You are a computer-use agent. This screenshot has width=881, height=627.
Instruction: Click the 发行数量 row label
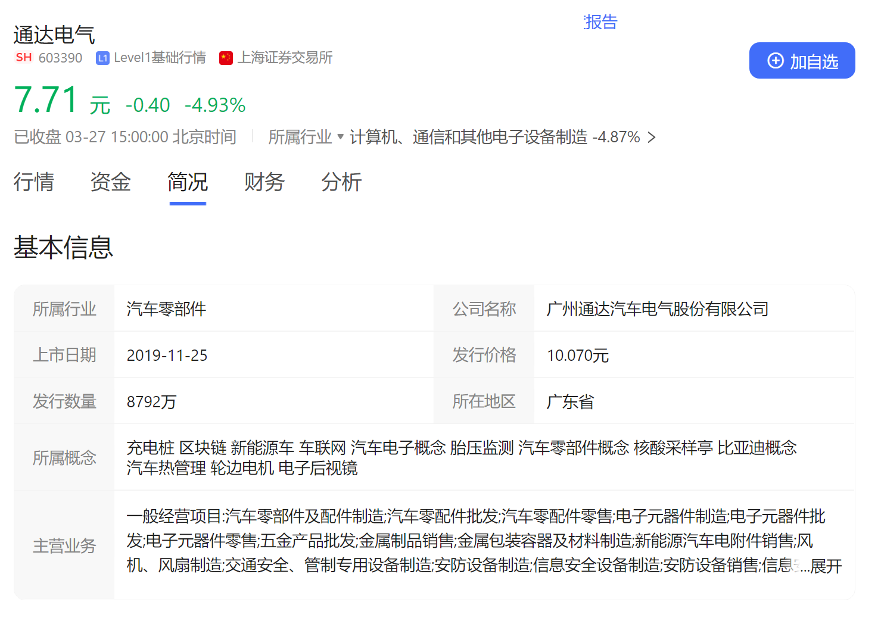[x=64, y=402]
